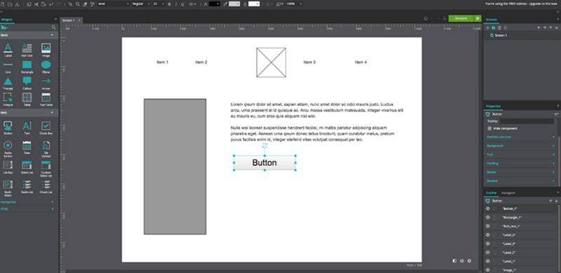Select Screen 1 in Screens panel

point(501,36)
